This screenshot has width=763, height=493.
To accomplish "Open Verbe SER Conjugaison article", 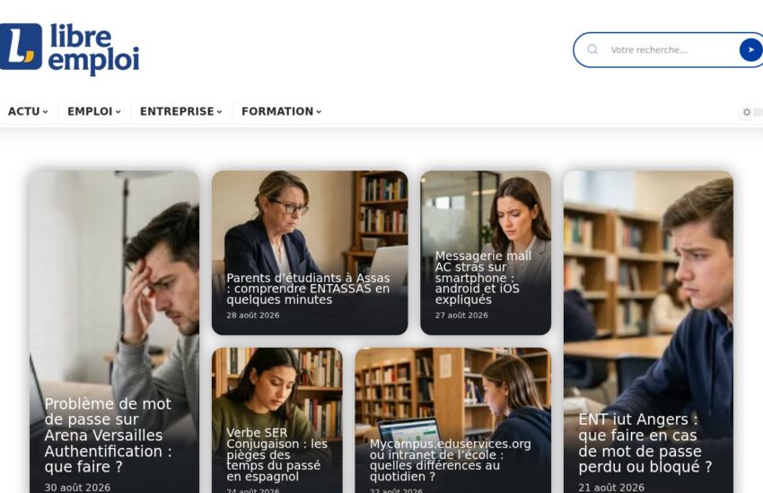I will click(x=276, y=454).
